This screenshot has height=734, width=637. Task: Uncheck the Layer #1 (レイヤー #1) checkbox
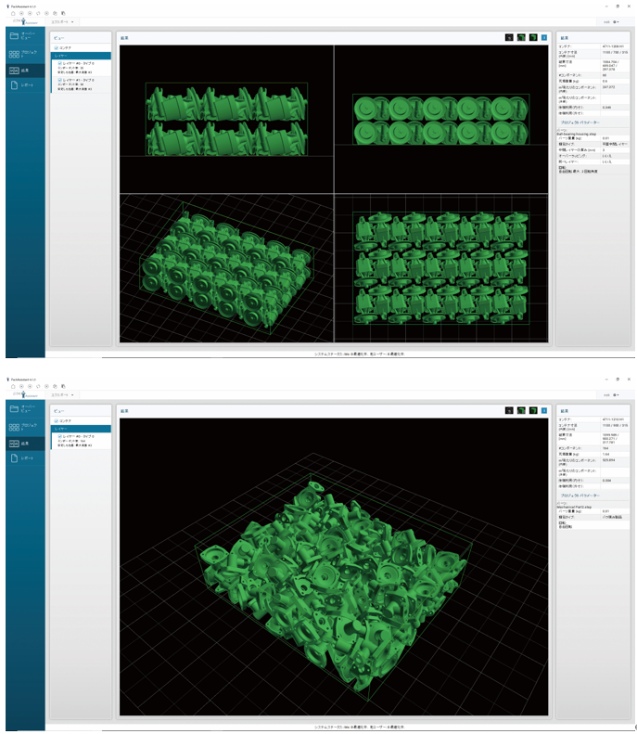pos(59,79)
